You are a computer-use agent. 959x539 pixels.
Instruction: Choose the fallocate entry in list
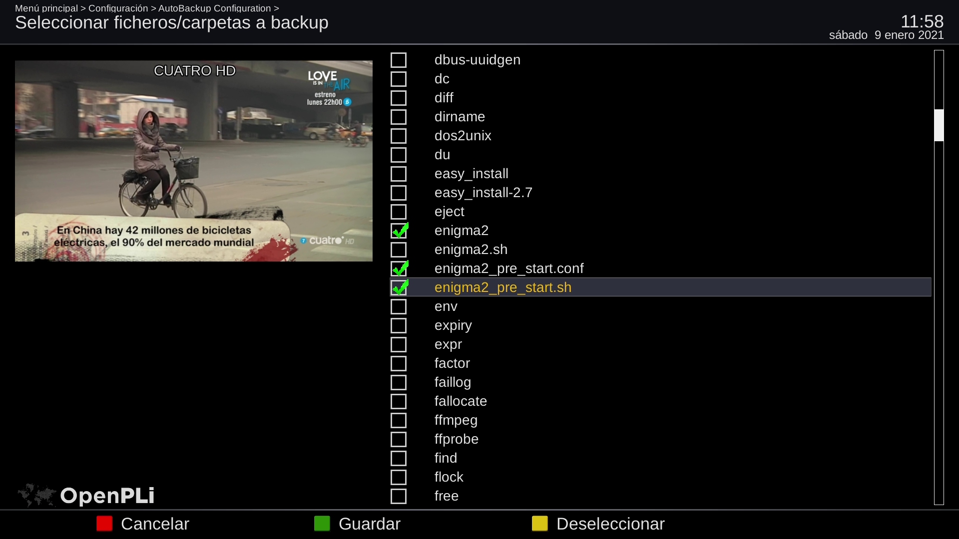460,401
